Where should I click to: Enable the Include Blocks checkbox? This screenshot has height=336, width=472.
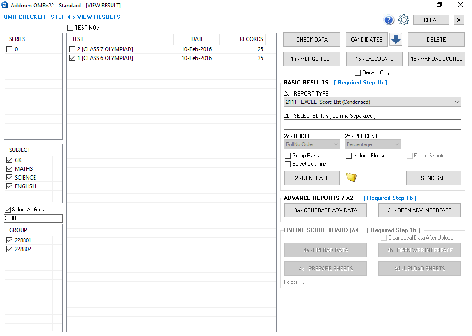pos(348,156)
